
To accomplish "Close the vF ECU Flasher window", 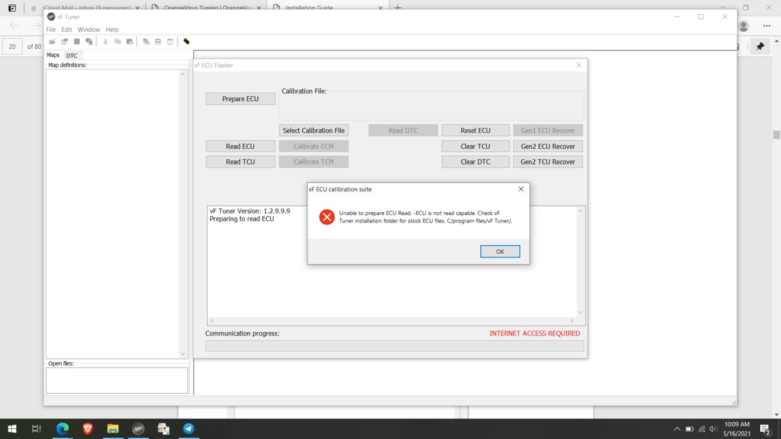I will click(x=578, y=65).
